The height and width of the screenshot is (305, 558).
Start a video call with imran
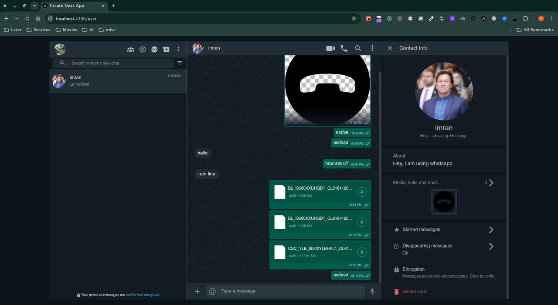pos(330,48)
